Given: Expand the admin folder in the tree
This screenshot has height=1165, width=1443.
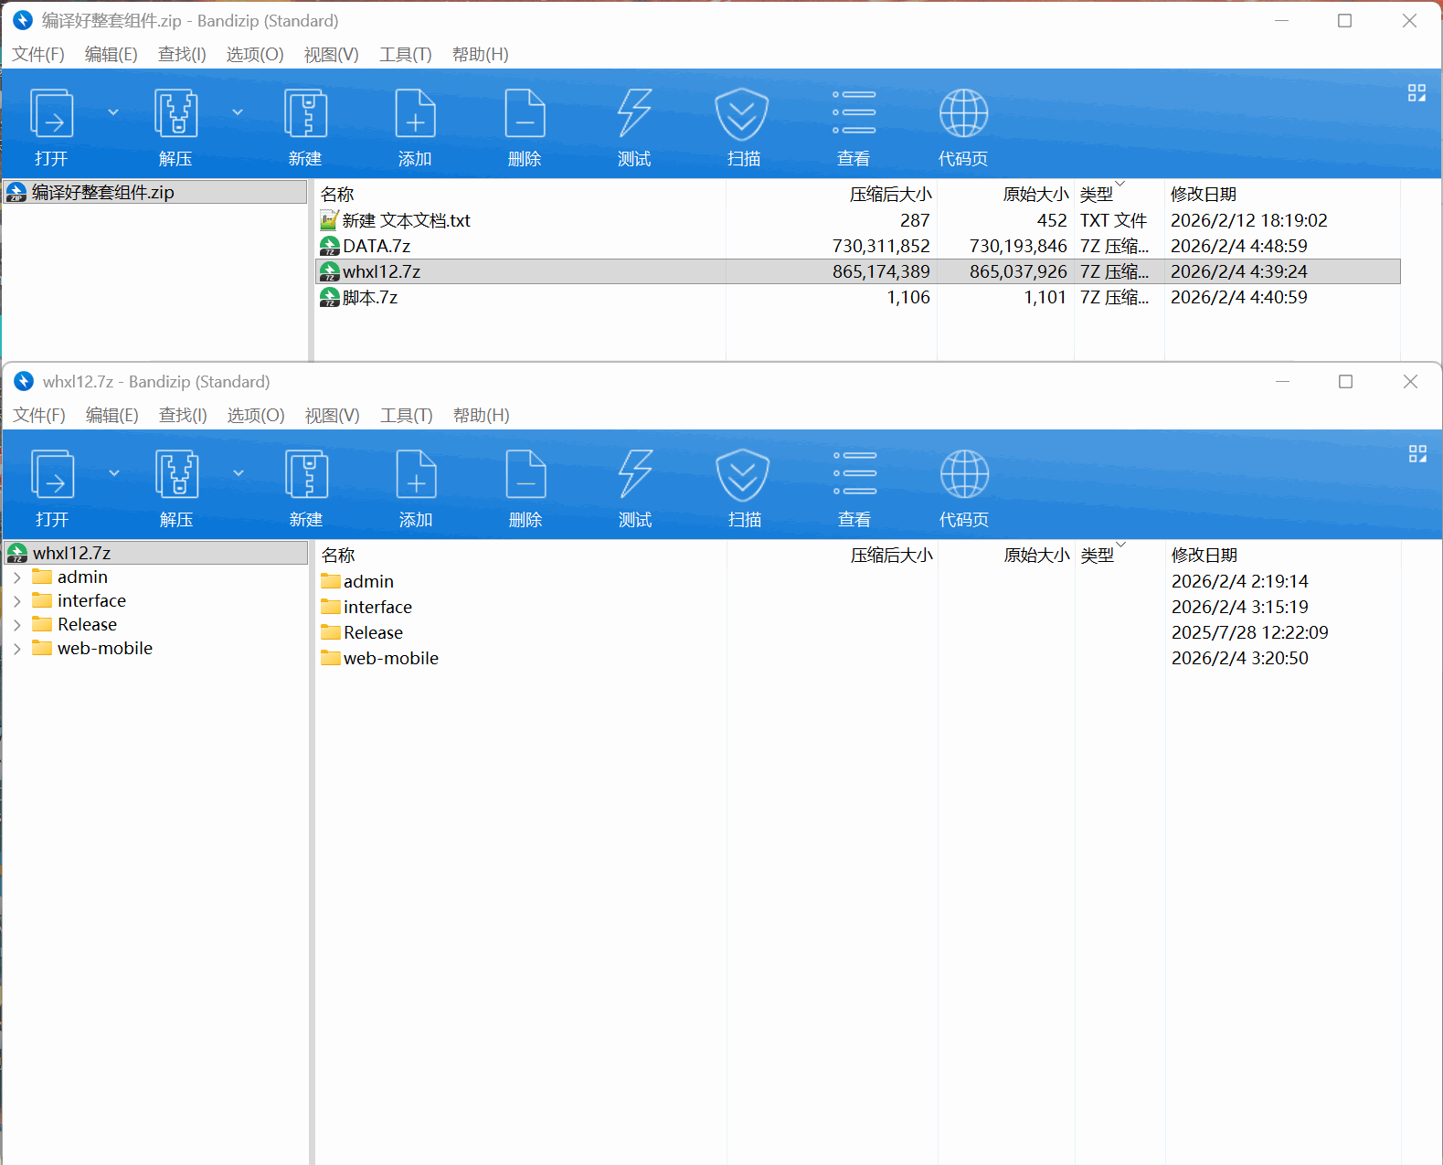Looking at the screenshot, I should coord(17,577).
